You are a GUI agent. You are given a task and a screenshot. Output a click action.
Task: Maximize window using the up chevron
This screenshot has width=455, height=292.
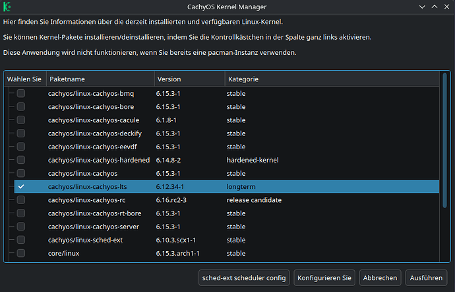coord(435,7)
